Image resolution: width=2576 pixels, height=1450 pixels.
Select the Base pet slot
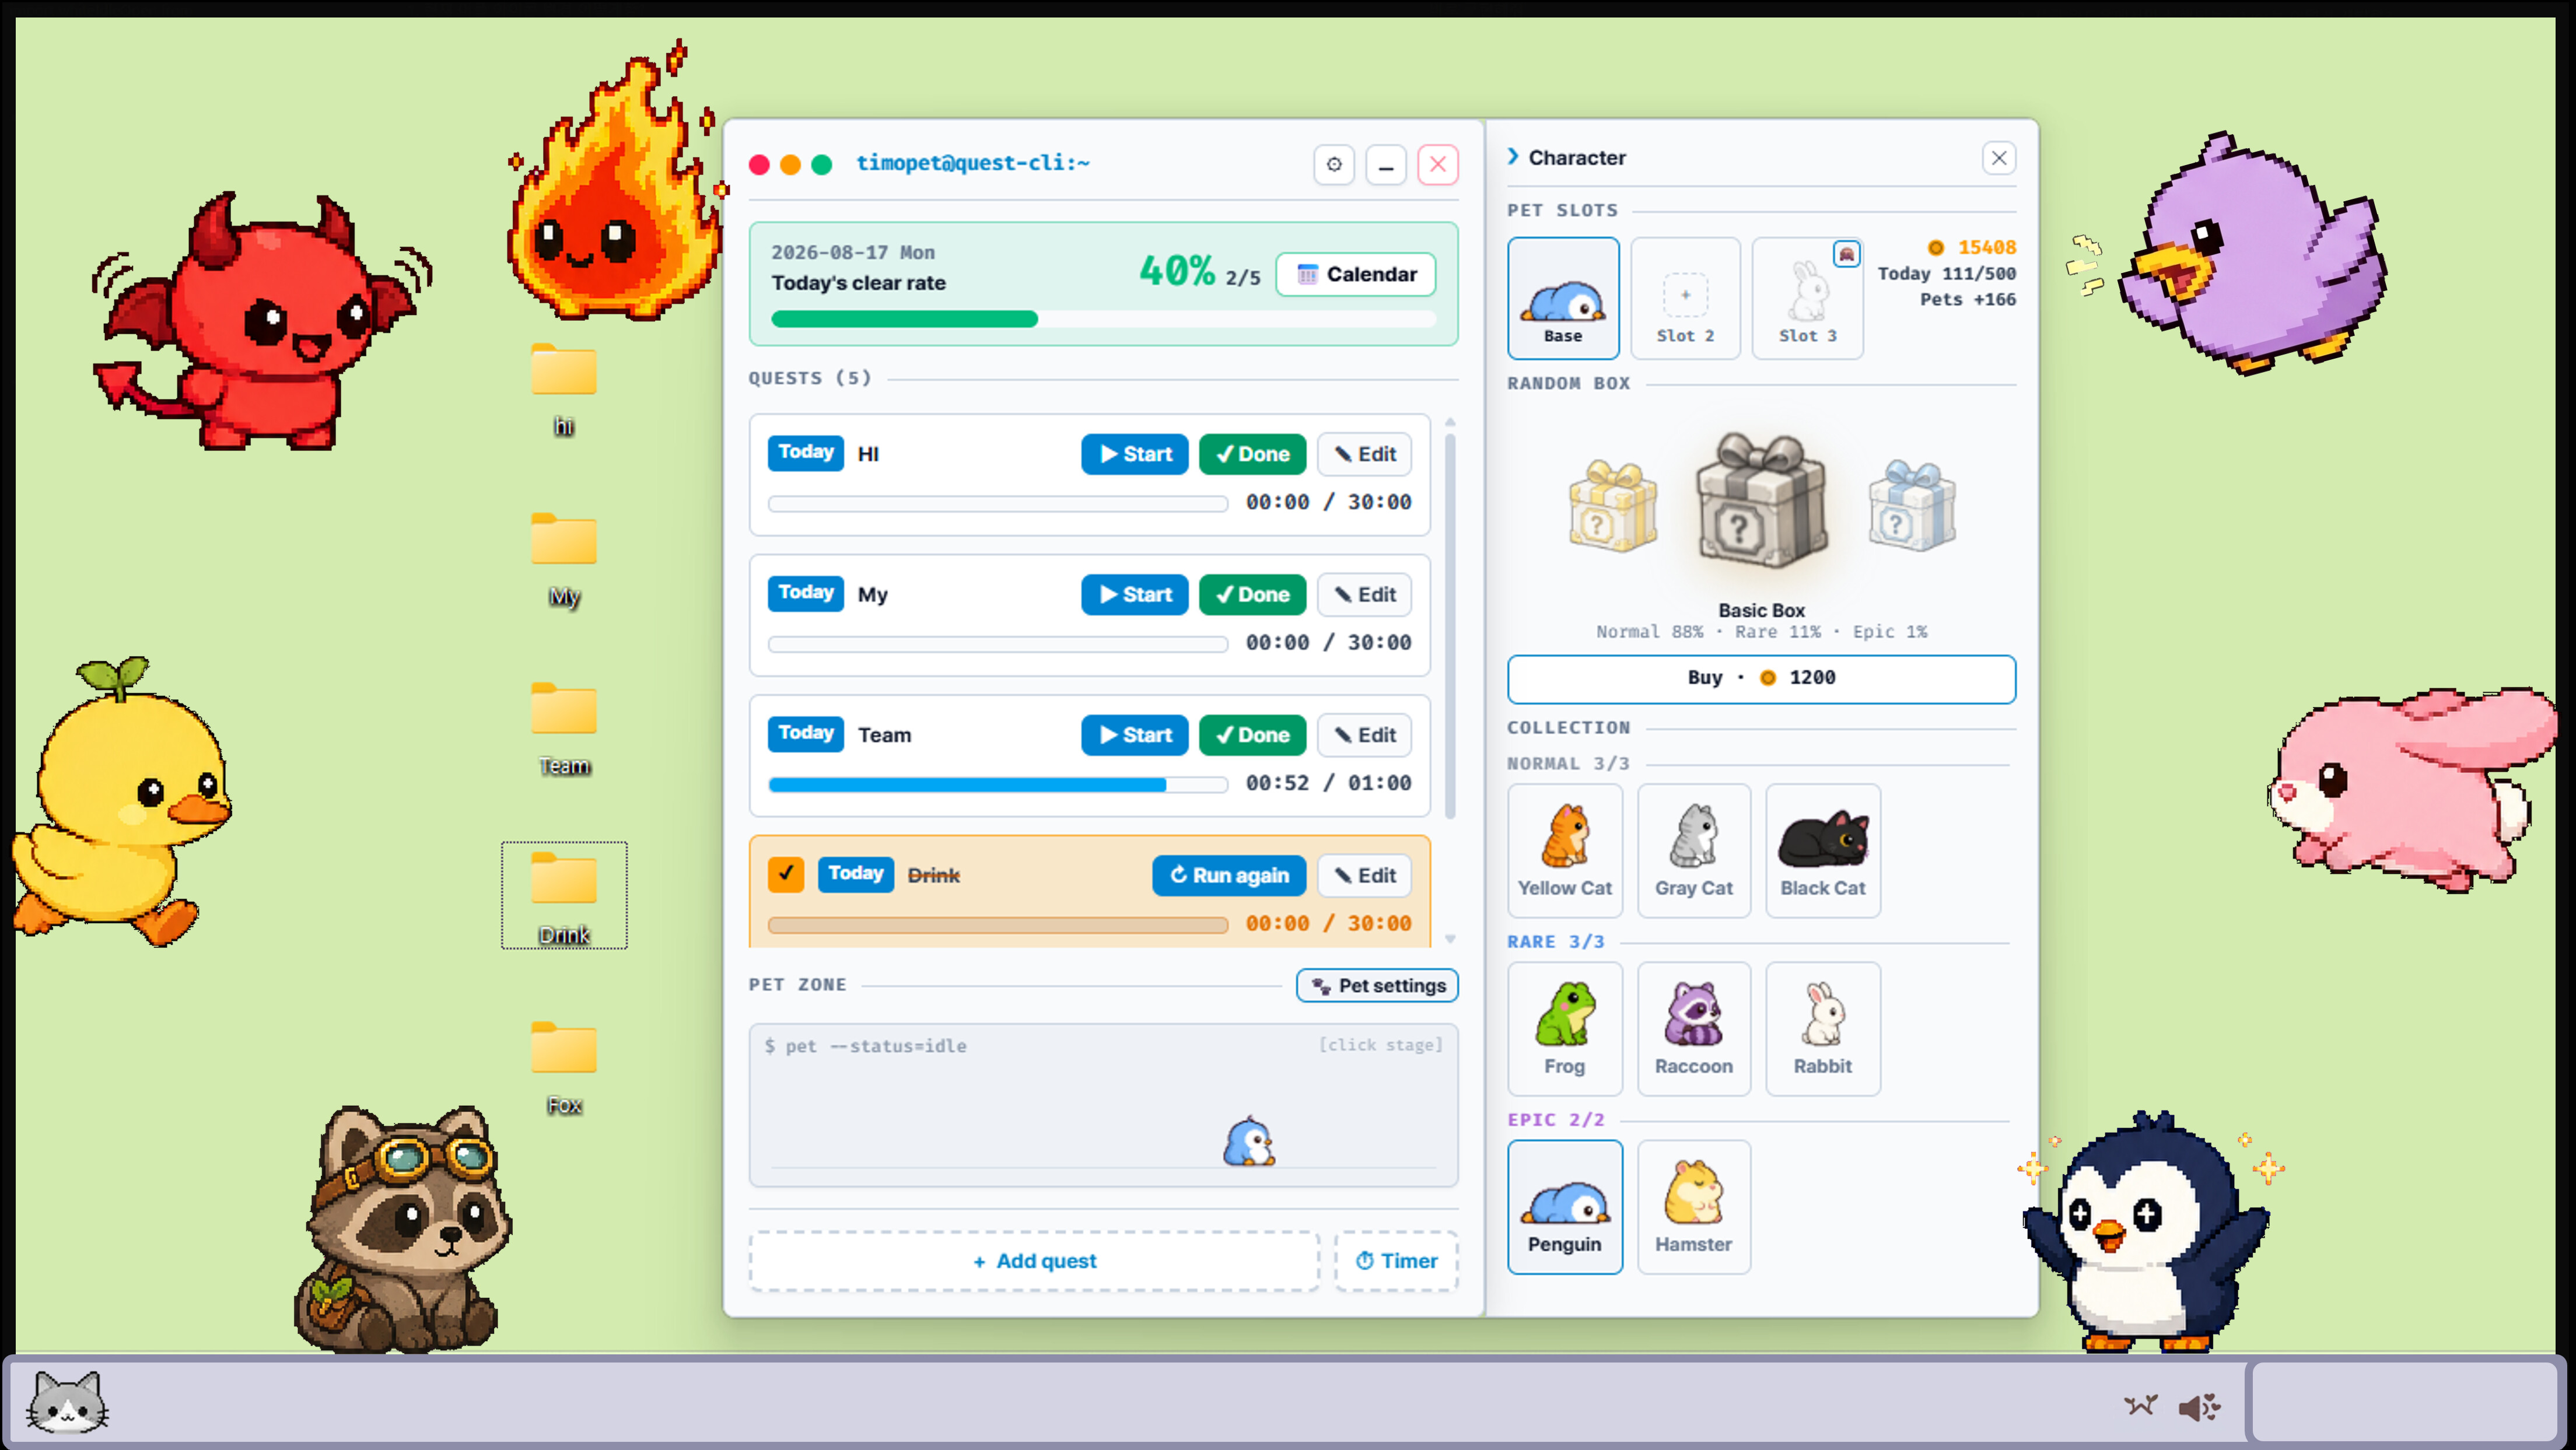[x=1563, y=298]
